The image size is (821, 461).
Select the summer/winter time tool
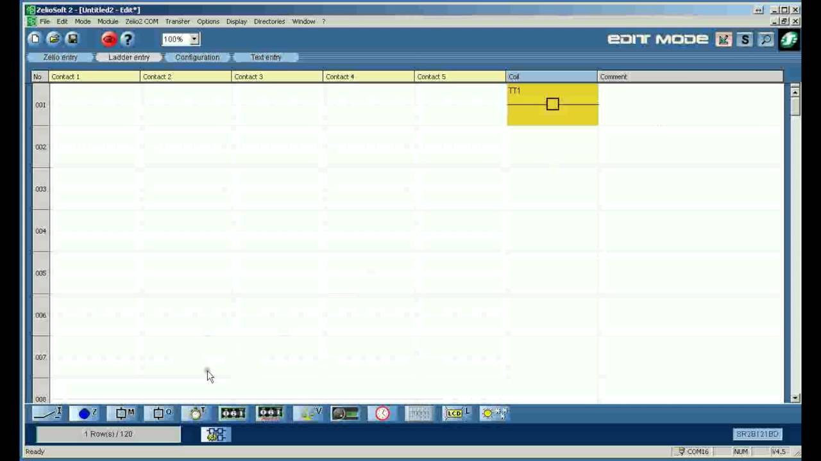pyautogui.click(x=494, y=414)
